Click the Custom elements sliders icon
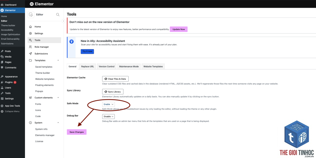316x158 pixels. point(31,97)
